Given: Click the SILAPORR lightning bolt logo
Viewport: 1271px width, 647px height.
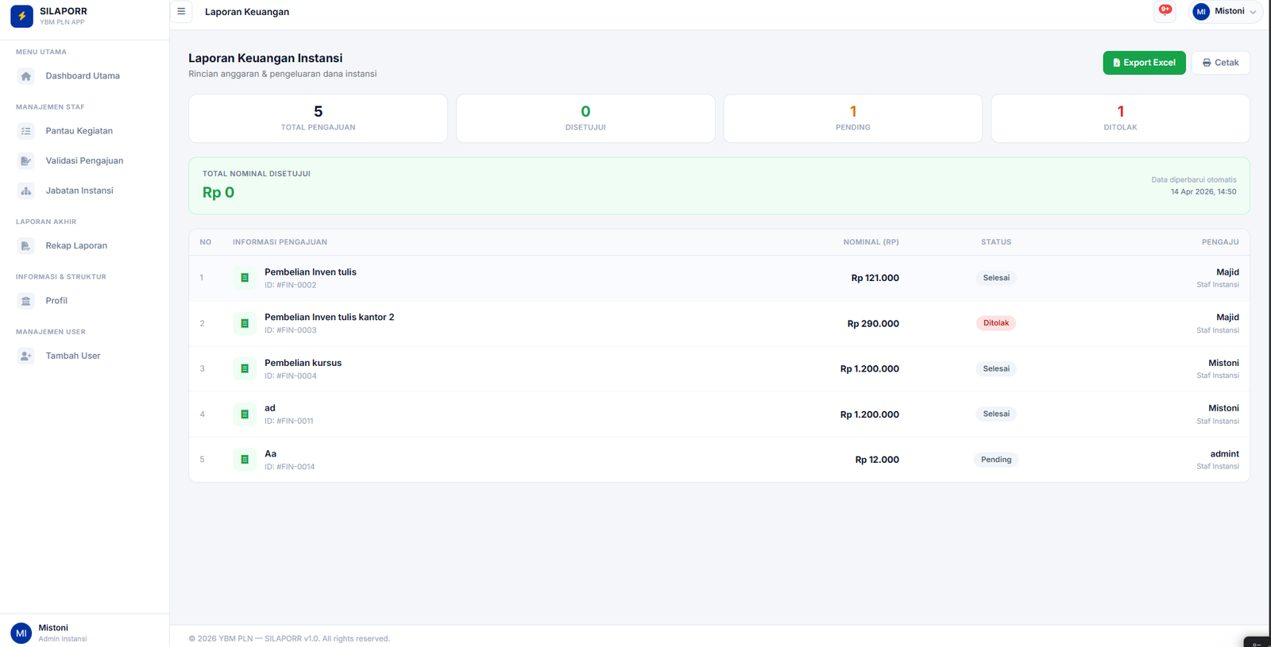Looking at the screenshot, I should click(21, 16).
